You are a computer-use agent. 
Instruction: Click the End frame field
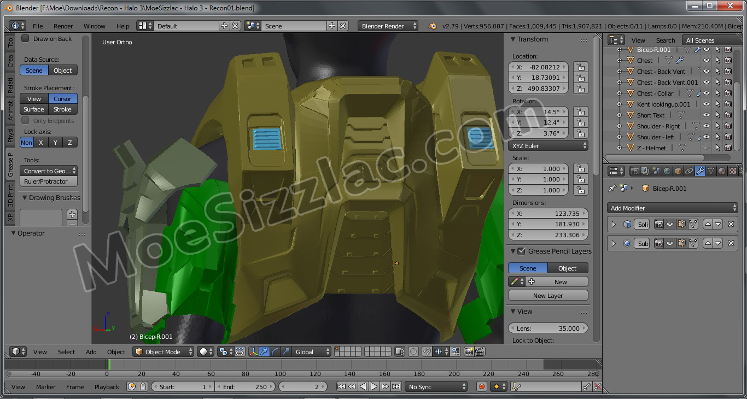[245, 387]
